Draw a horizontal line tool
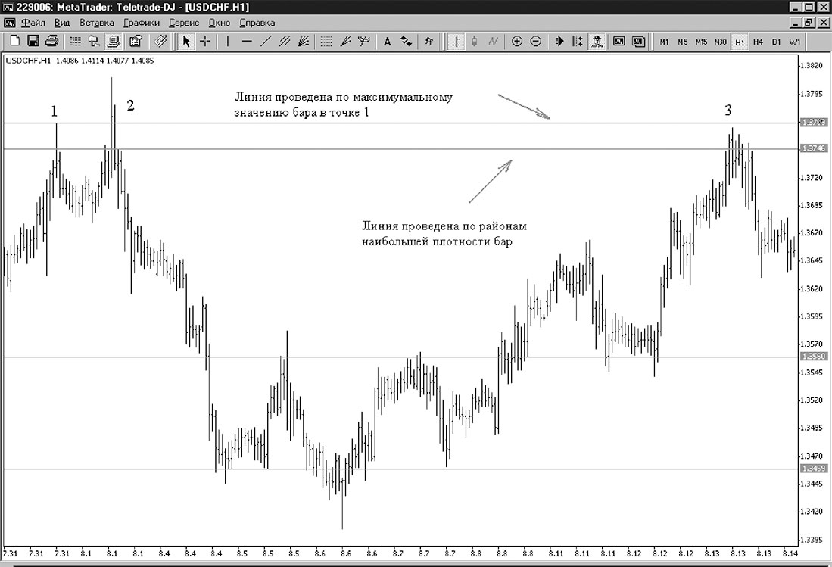 click(x=247, y=41)
